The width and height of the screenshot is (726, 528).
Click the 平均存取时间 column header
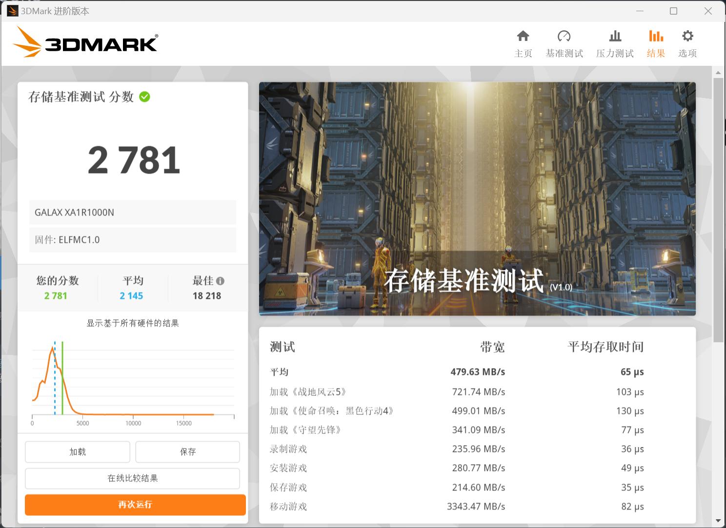point(606,347)
